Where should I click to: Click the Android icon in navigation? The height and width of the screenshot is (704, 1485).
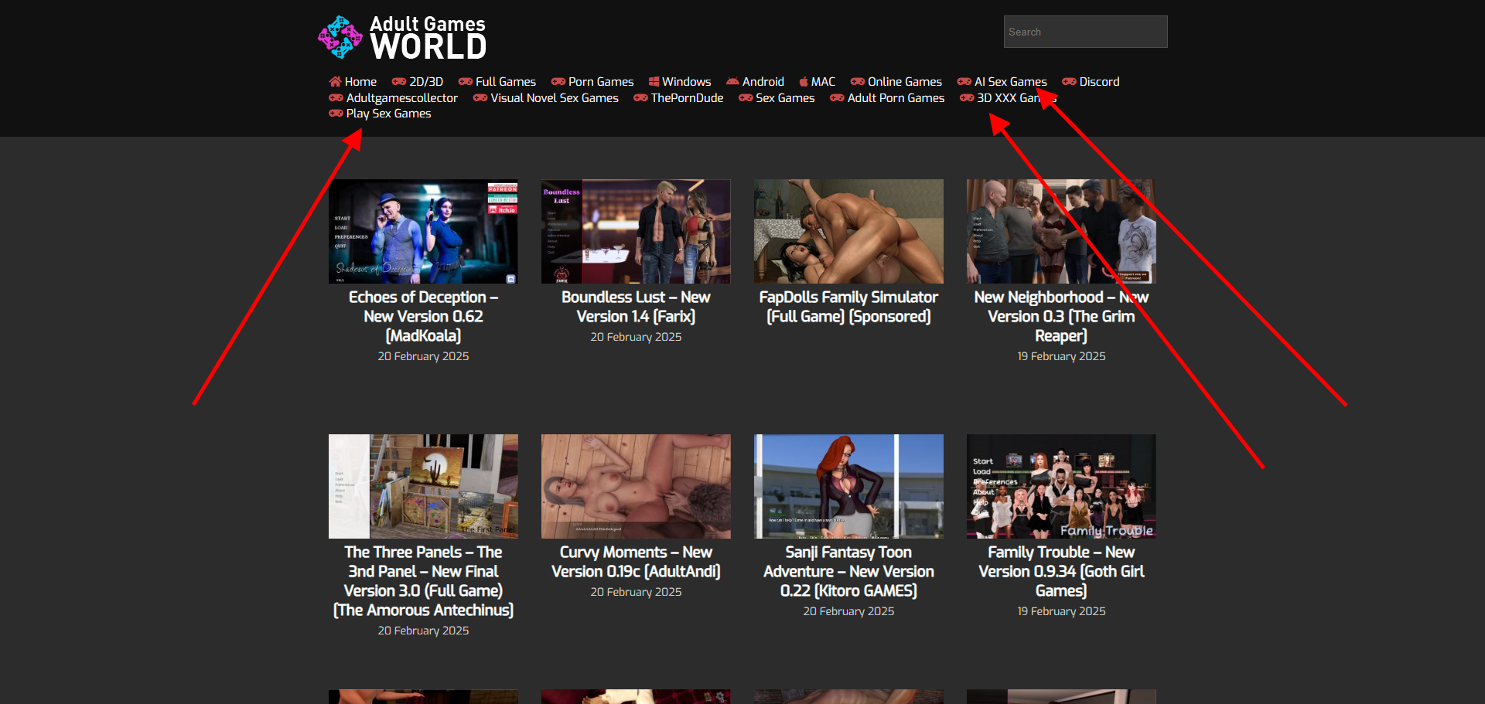732,82
